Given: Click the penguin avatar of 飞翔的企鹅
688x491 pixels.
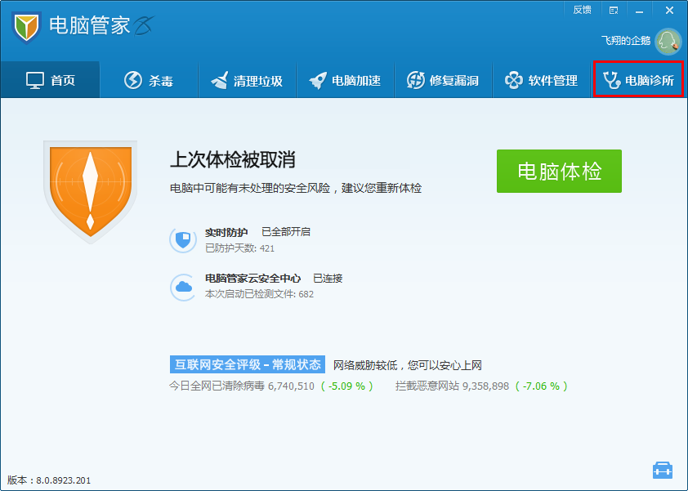Looking at the screenshot, I should pos(670,38).
